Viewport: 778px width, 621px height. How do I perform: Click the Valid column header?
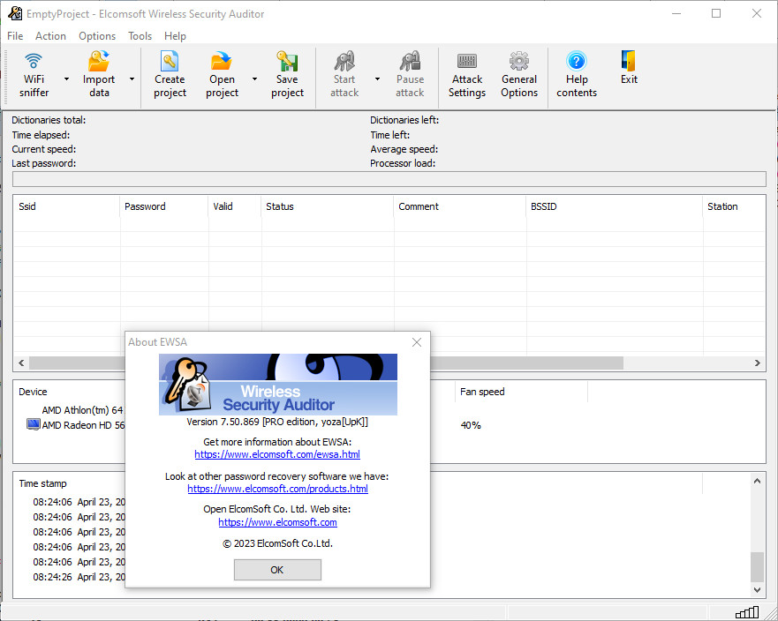[x=235, y=206]
